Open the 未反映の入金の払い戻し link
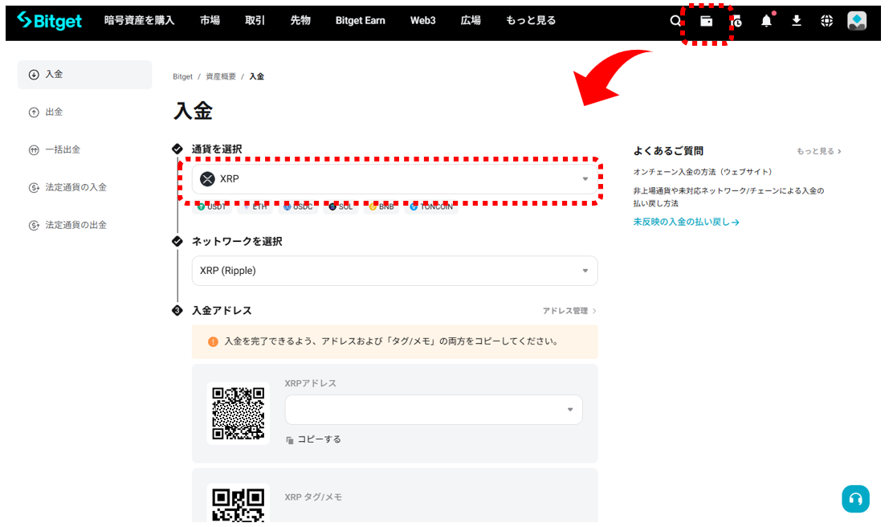Image resolution: width=893 pixels, height=527 pixels. 686,222
